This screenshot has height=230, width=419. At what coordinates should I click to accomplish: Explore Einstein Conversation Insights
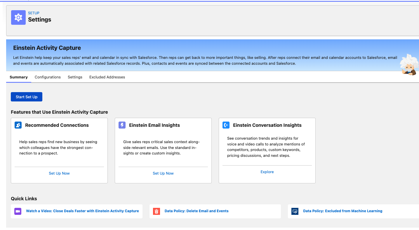click(267, 172)
